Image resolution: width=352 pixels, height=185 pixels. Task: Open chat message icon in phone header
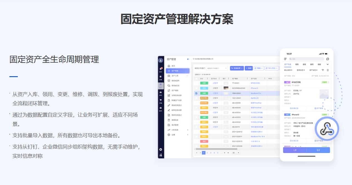[x=328, y=59]
